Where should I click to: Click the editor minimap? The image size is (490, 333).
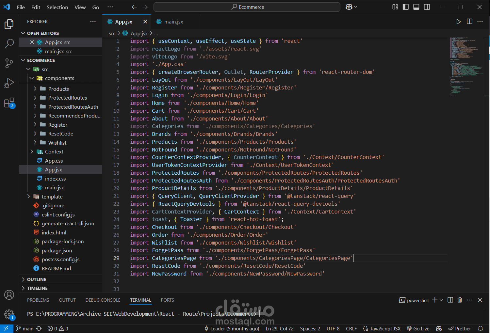click(x=467, y=67)
